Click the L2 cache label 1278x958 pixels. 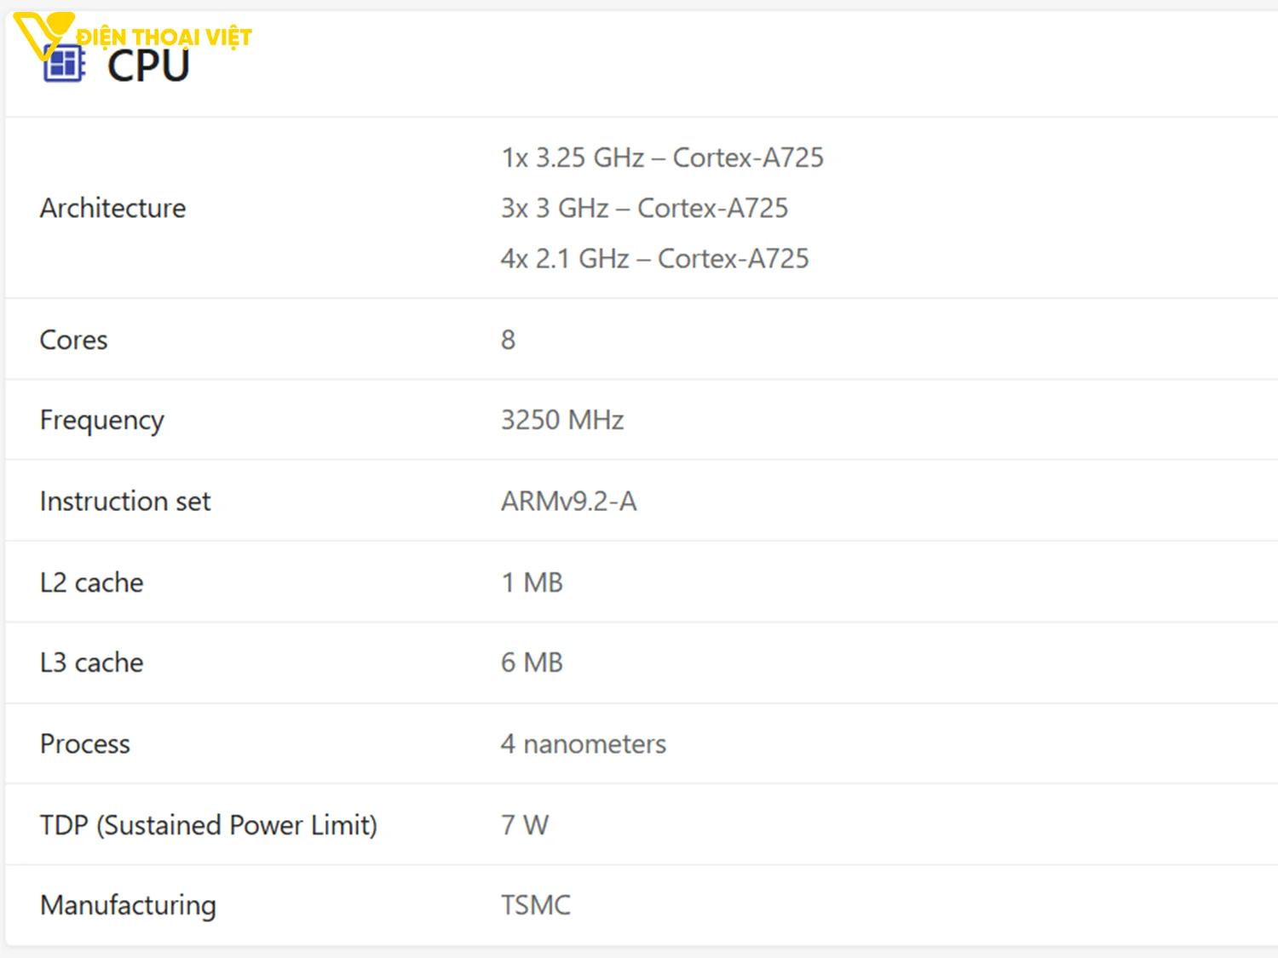tap(92, 582)
